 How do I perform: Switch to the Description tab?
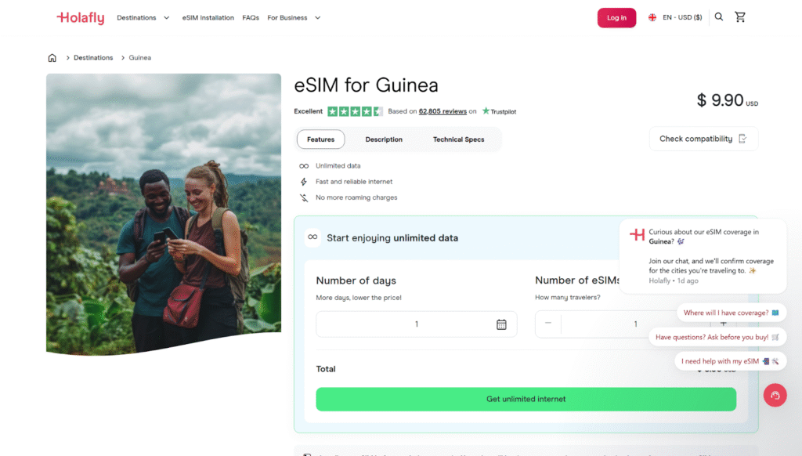tap(384, 139)
